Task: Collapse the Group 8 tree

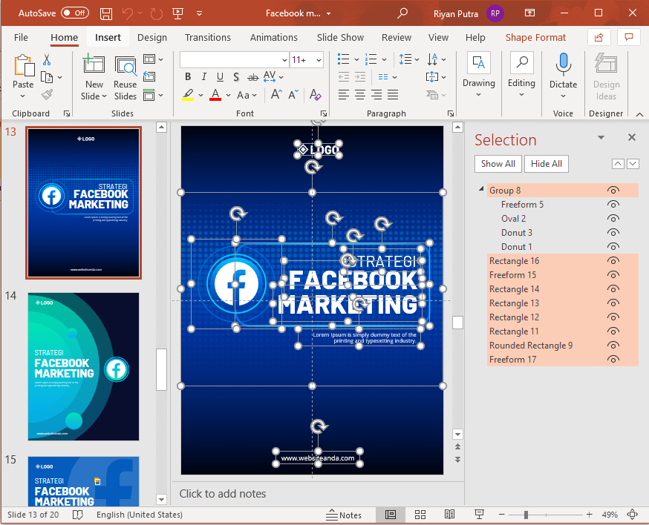Action: click(x=481, y=189)
